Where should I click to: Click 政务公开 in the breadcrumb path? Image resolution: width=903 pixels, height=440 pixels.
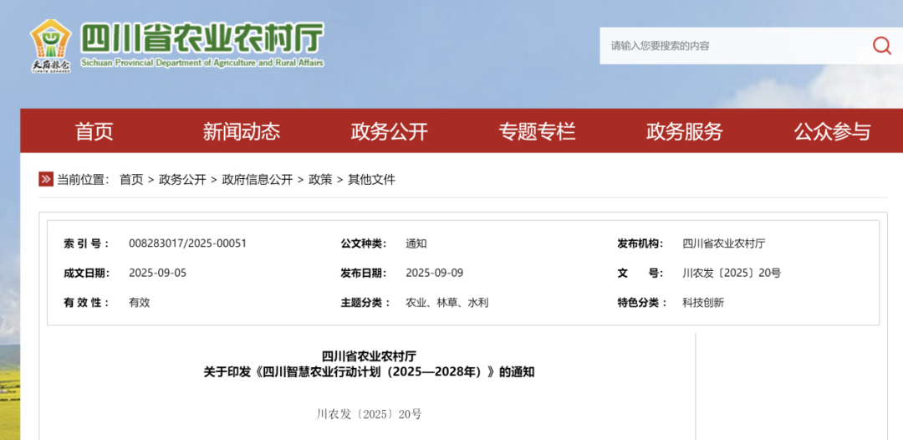[182, 179]
